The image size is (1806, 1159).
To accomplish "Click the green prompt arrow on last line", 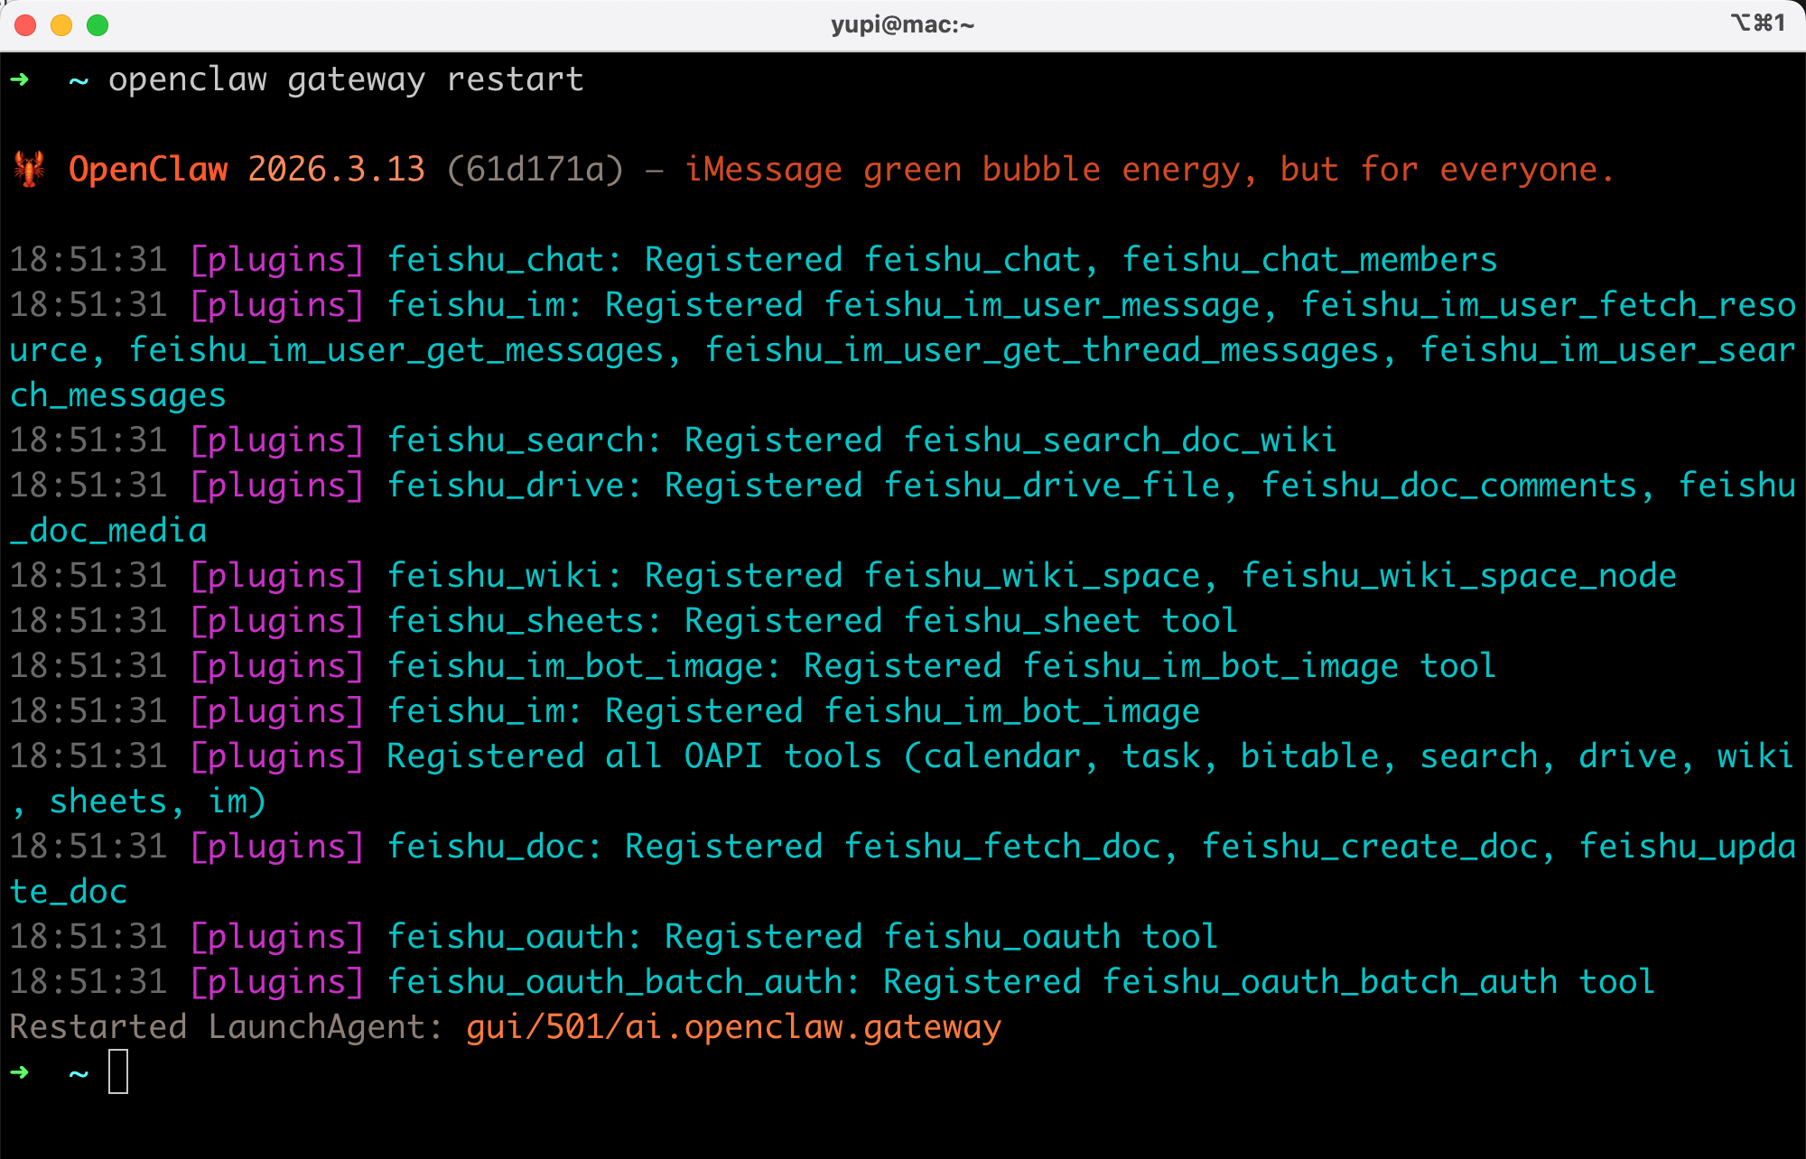I will click(20, 1072).
